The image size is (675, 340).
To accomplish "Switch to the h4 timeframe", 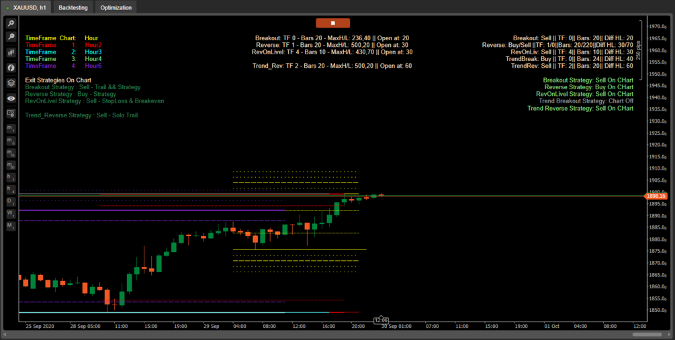I will 11,189.
